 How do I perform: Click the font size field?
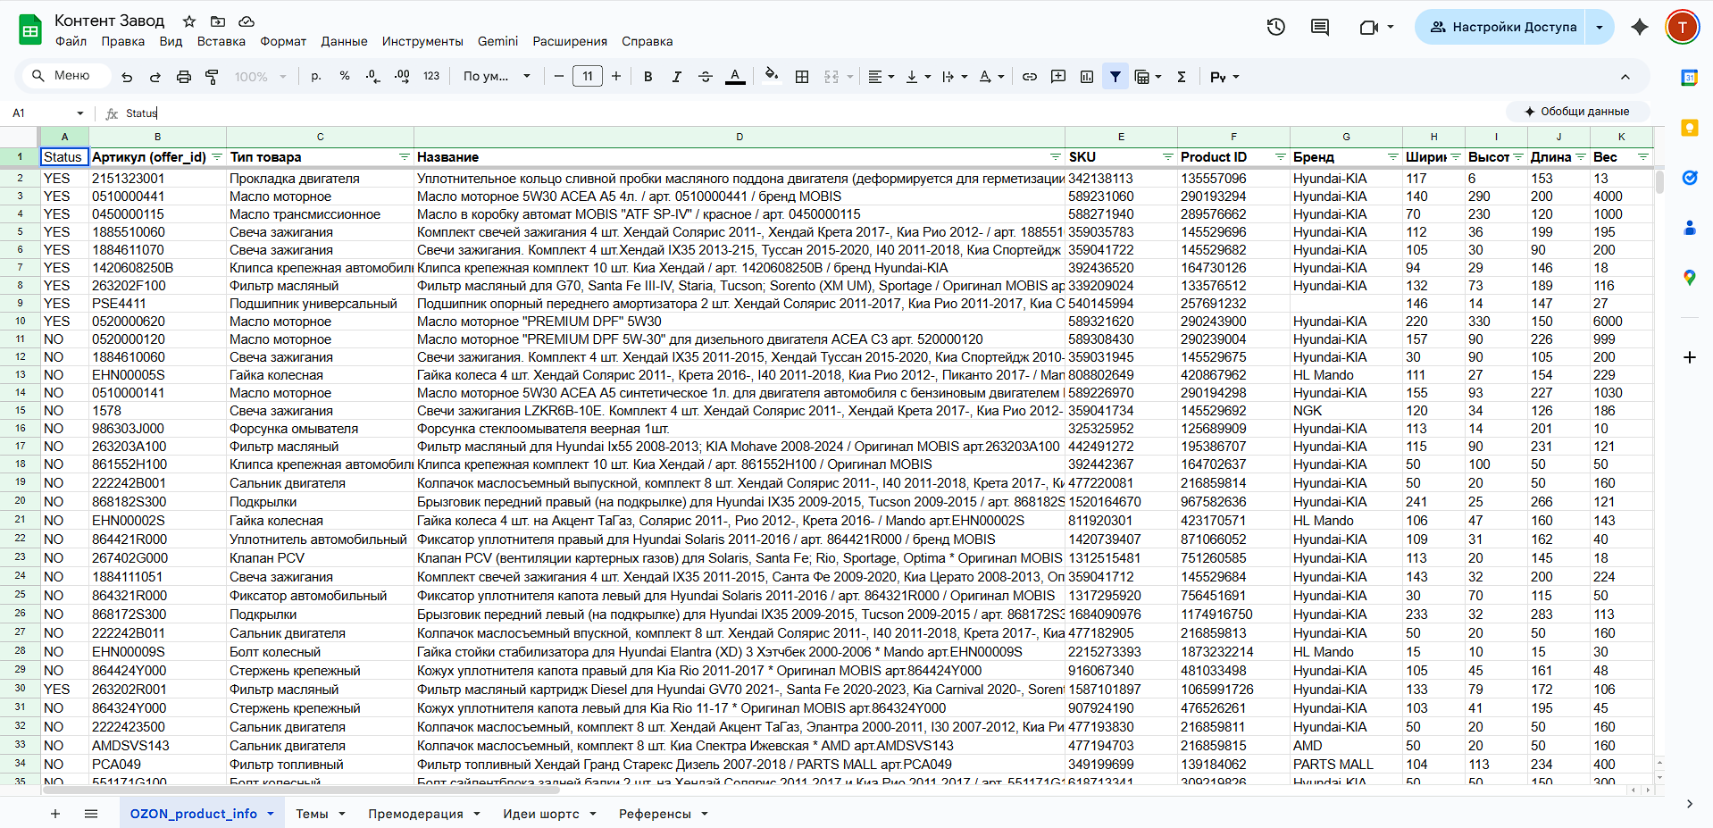(x=588, y=77)
